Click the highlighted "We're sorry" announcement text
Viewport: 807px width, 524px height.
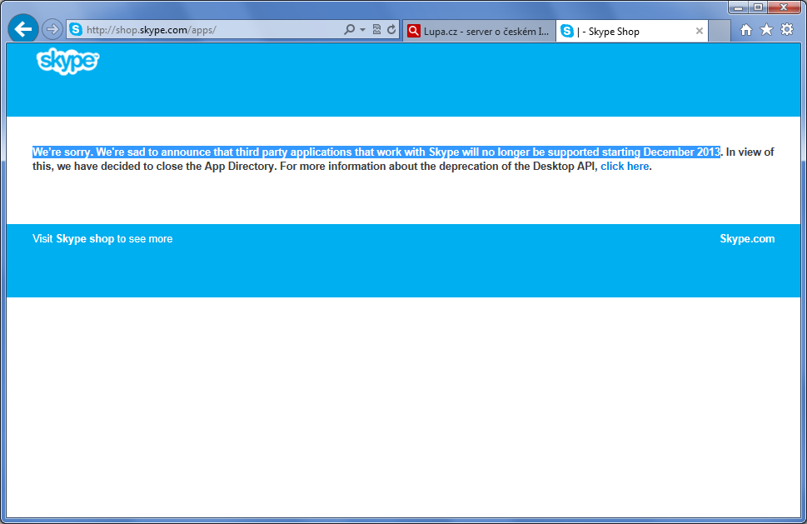[376, 152]
